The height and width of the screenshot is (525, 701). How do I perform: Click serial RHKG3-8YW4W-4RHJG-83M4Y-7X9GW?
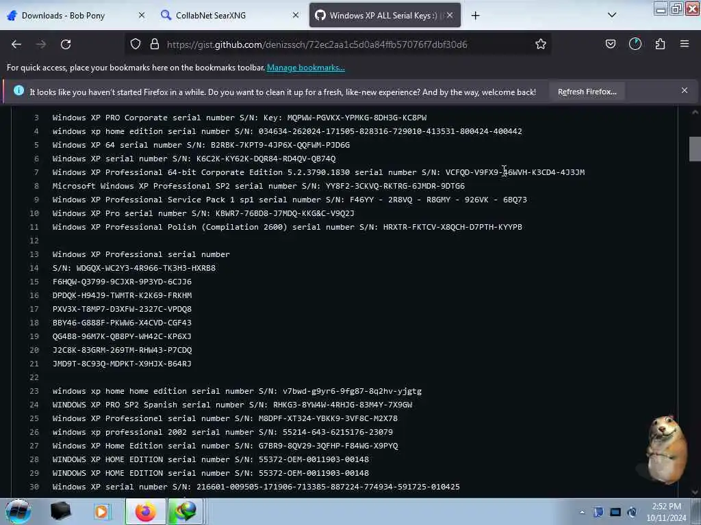point(342,405)
